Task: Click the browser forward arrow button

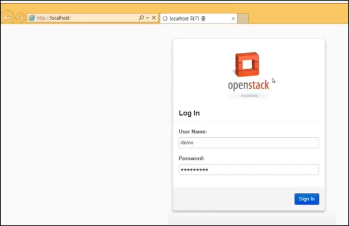Action: 20,17
